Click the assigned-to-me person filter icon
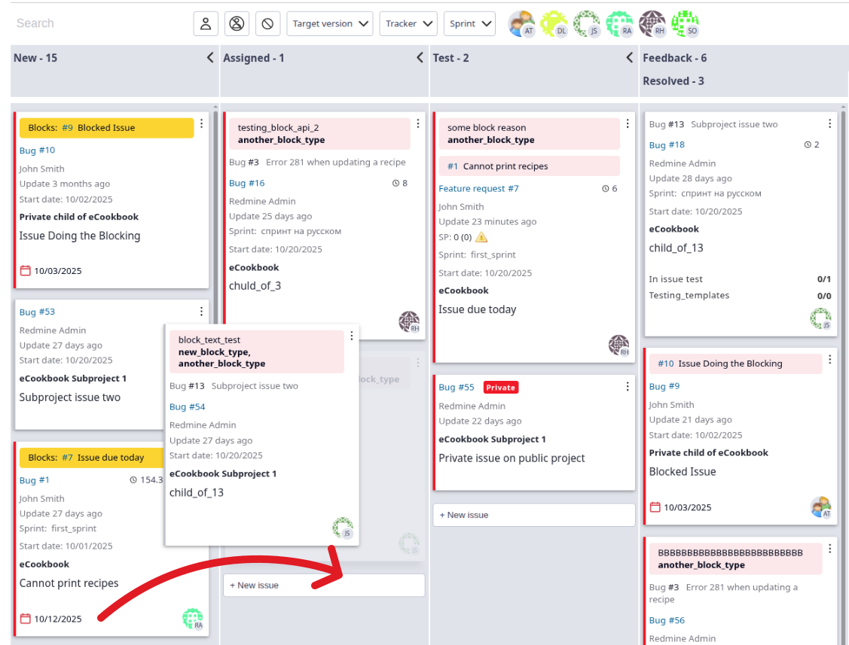 [x=205, y=24]
